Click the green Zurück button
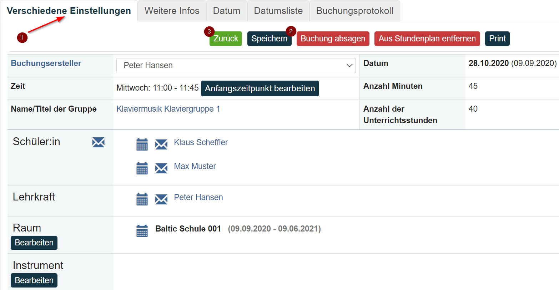This screenshot has height=290, width=559. [226, 39]
